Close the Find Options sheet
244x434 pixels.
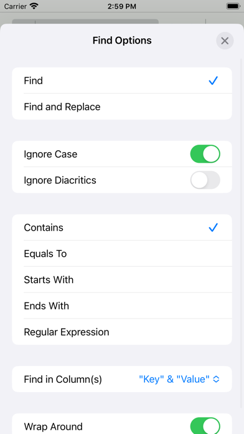click(225, 41)
